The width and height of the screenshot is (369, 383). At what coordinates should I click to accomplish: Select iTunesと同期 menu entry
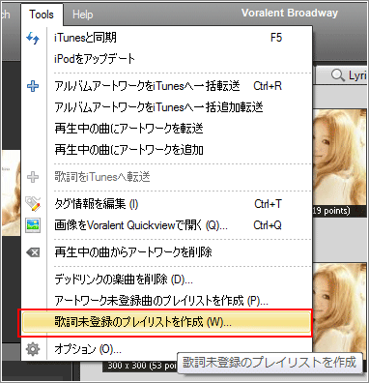(x=167, y=38)
